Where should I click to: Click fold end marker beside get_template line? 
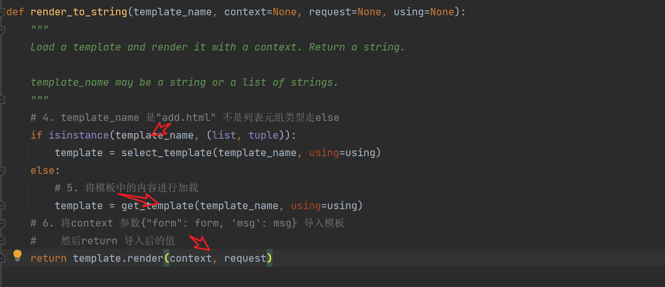(x=2, y=206)
